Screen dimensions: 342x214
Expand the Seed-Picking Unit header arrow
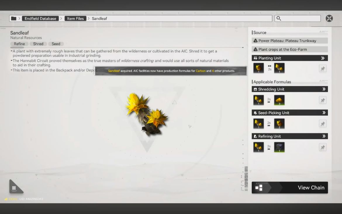(324, 113)
